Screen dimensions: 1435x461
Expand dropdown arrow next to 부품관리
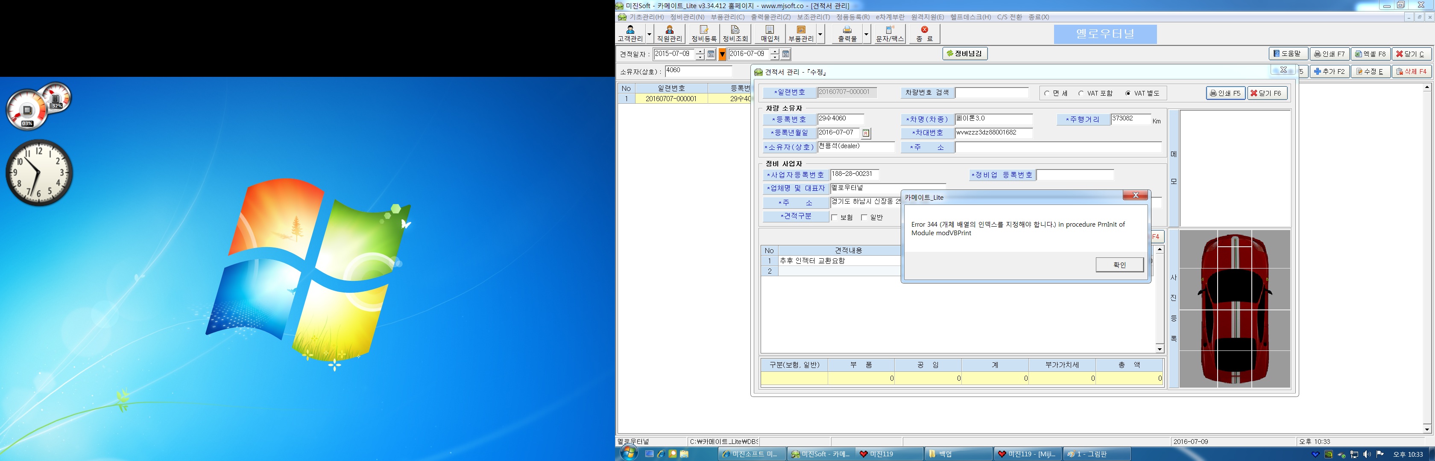tap(820, 34)
